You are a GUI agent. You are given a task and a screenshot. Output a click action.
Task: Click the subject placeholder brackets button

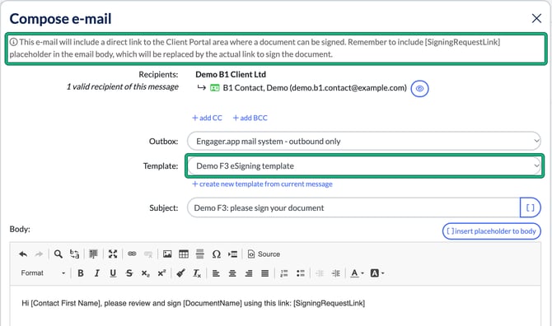click(531, 207)
